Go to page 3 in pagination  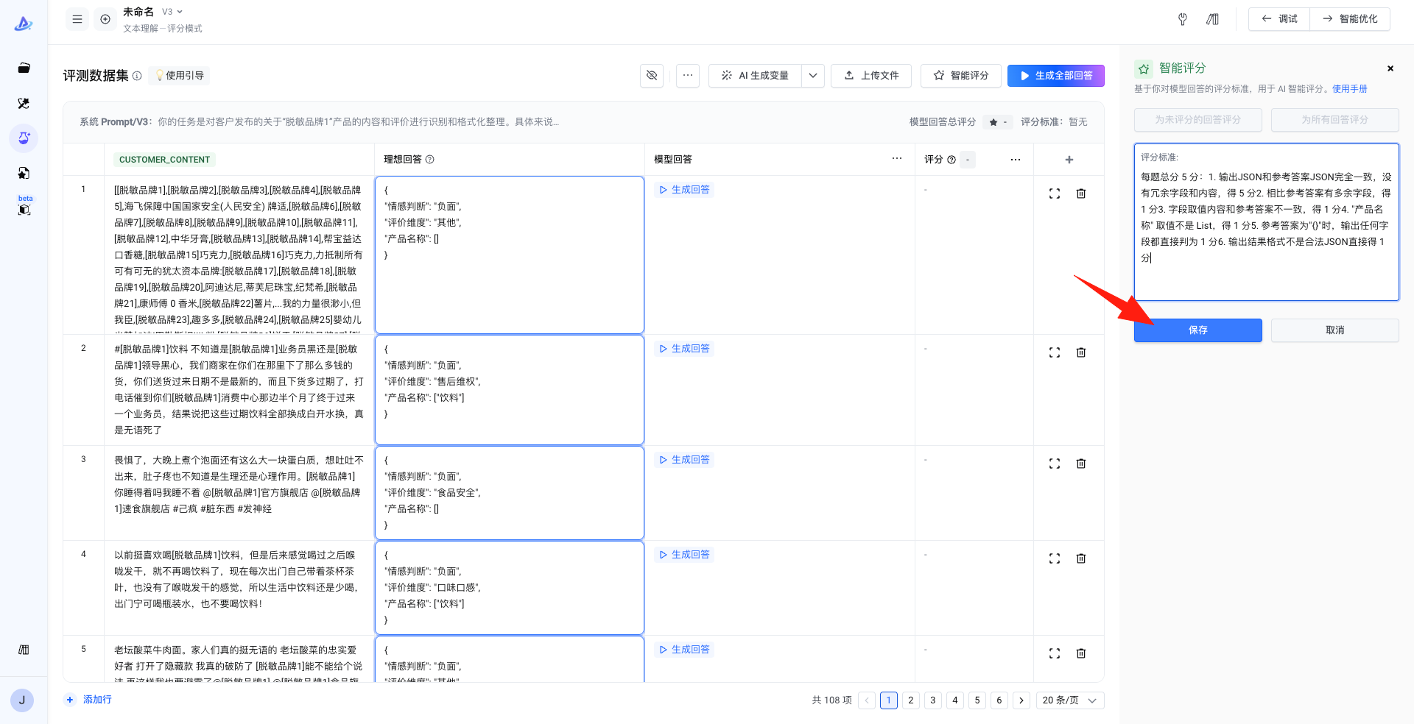click(933, 700)
